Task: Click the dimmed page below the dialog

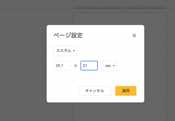Action: coord(120,112)
